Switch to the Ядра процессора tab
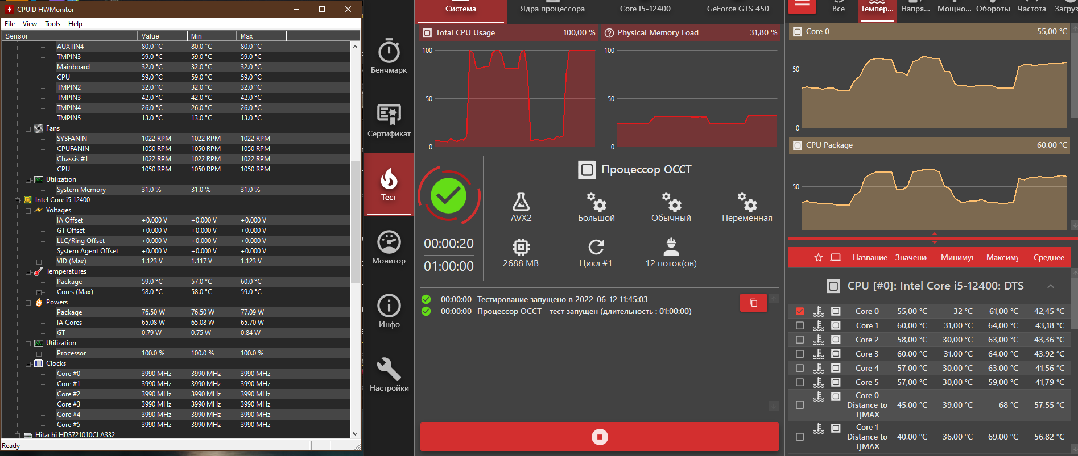The width and height of the screenshot is (1078, 456). click(x=552, y=9)
